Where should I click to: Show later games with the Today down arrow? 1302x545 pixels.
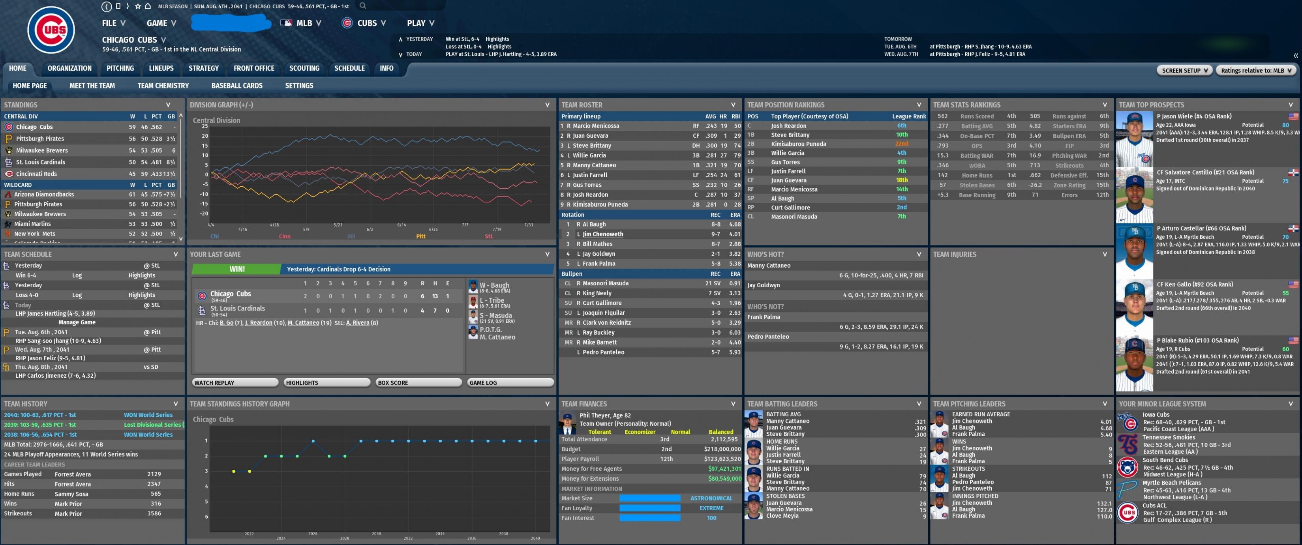400,54
